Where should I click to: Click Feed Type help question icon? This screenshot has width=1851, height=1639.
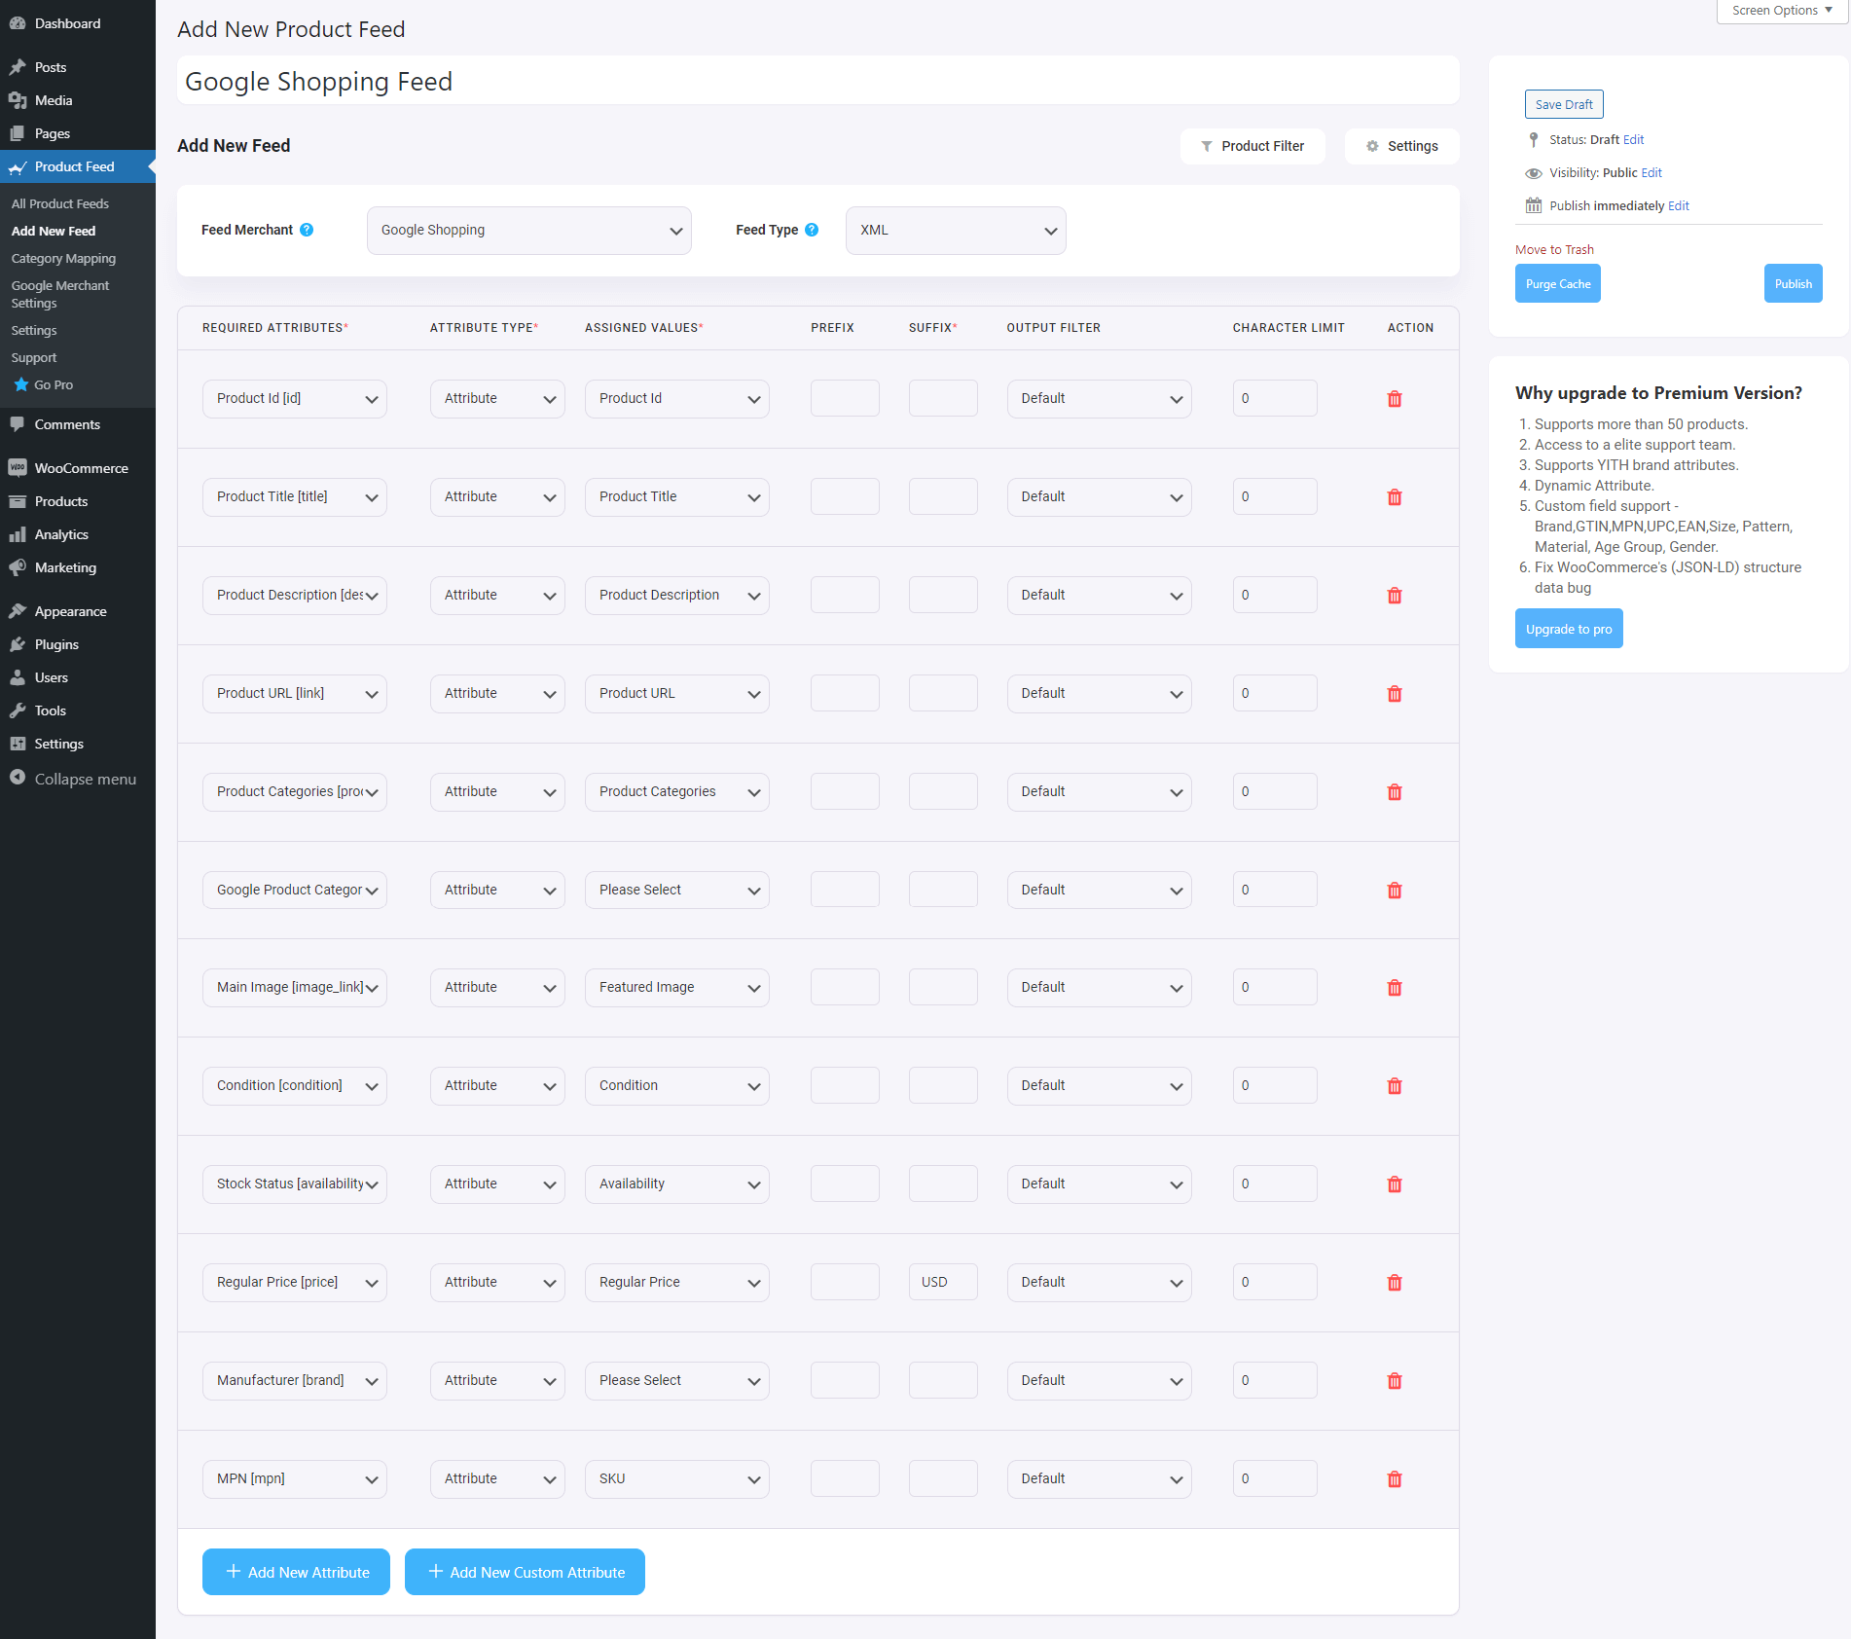tap(812, 230)
